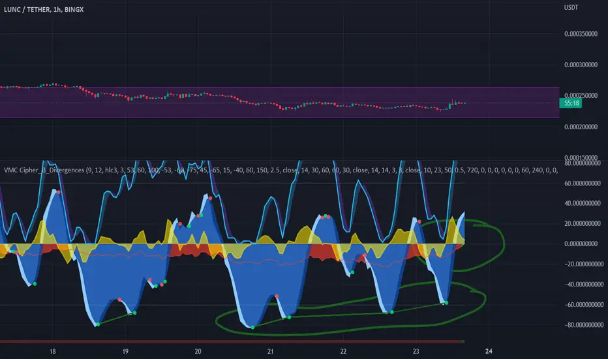The width and height of the screenshot is (608, 359).
Task: Click date 19 on the time axis
Action: pyautogui.click(x=125, y=352)
